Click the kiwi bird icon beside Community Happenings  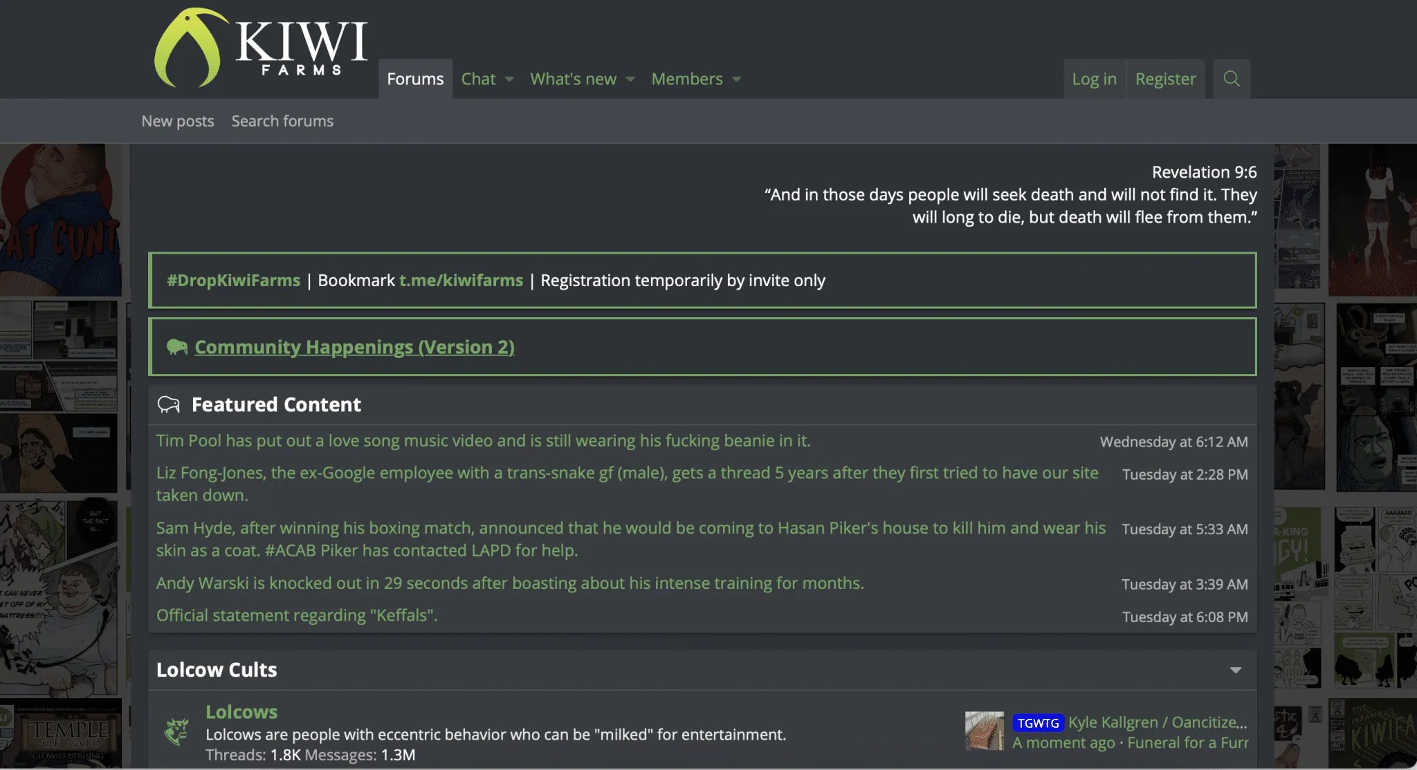[177, 347]
